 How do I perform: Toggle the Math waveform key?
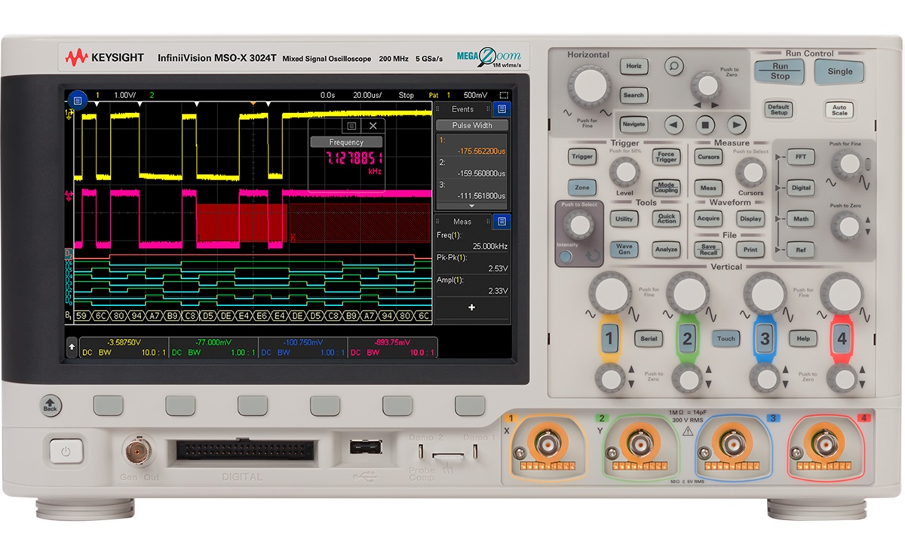point(800,219)
